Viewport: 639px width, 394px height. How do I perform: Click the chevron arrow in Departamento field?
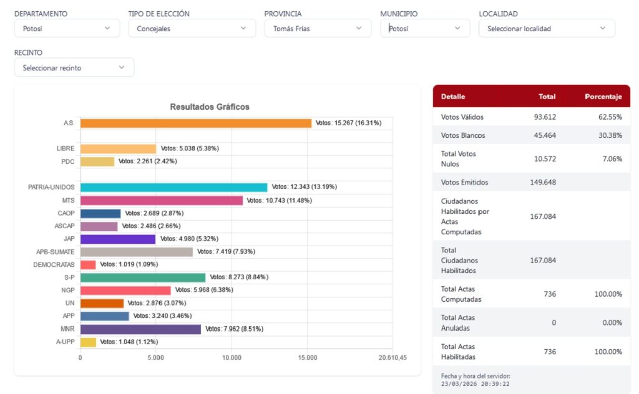tap(107, 28)
